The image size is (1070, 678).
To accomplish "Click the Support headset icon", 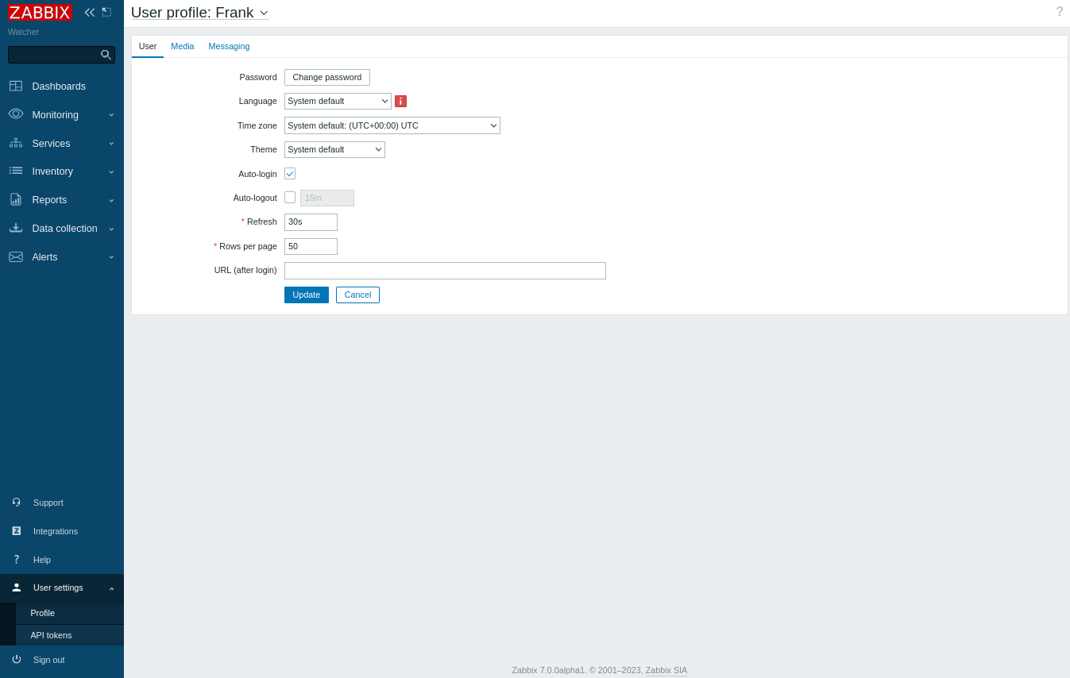I will click(x=16, y=503).
